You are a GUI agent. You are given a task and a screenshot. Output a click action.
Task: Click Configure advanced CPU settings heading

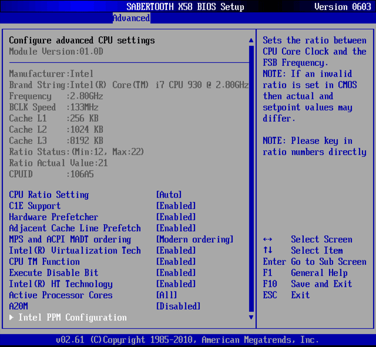click(82, 41)
